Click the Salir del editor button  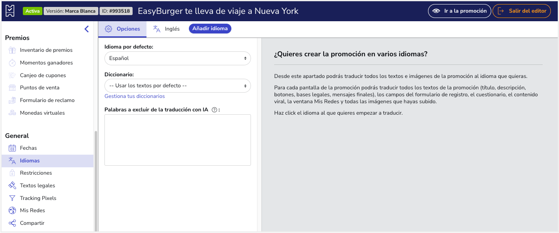pyautogui.click(x=522, y=11)
